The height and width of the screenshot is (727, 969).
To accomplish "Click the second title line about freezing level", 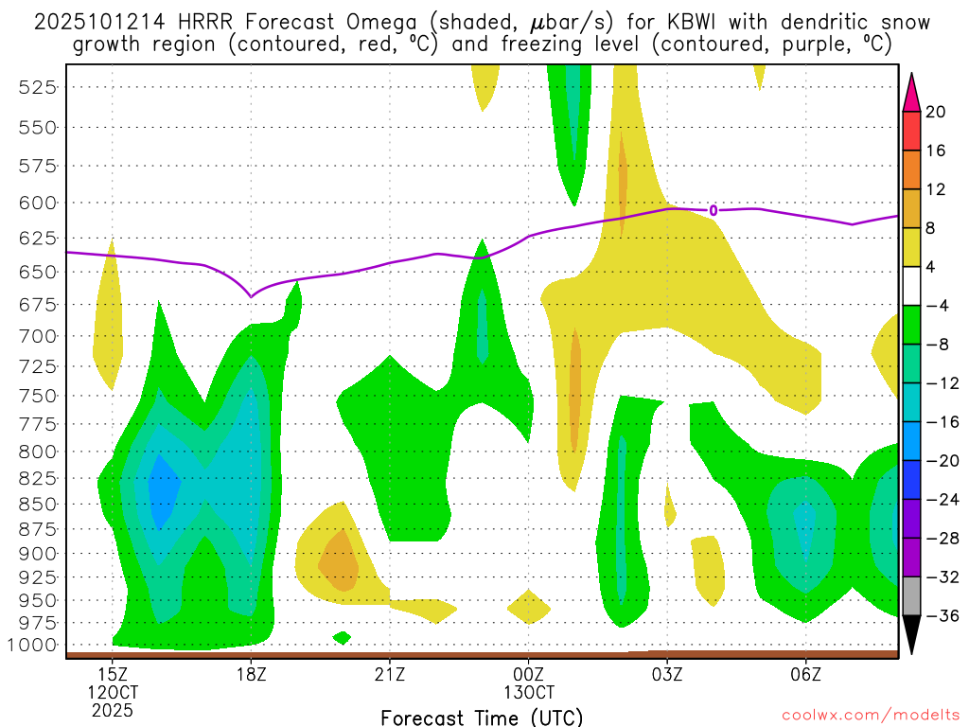I will pyautogui.click(x=482, y=44).
